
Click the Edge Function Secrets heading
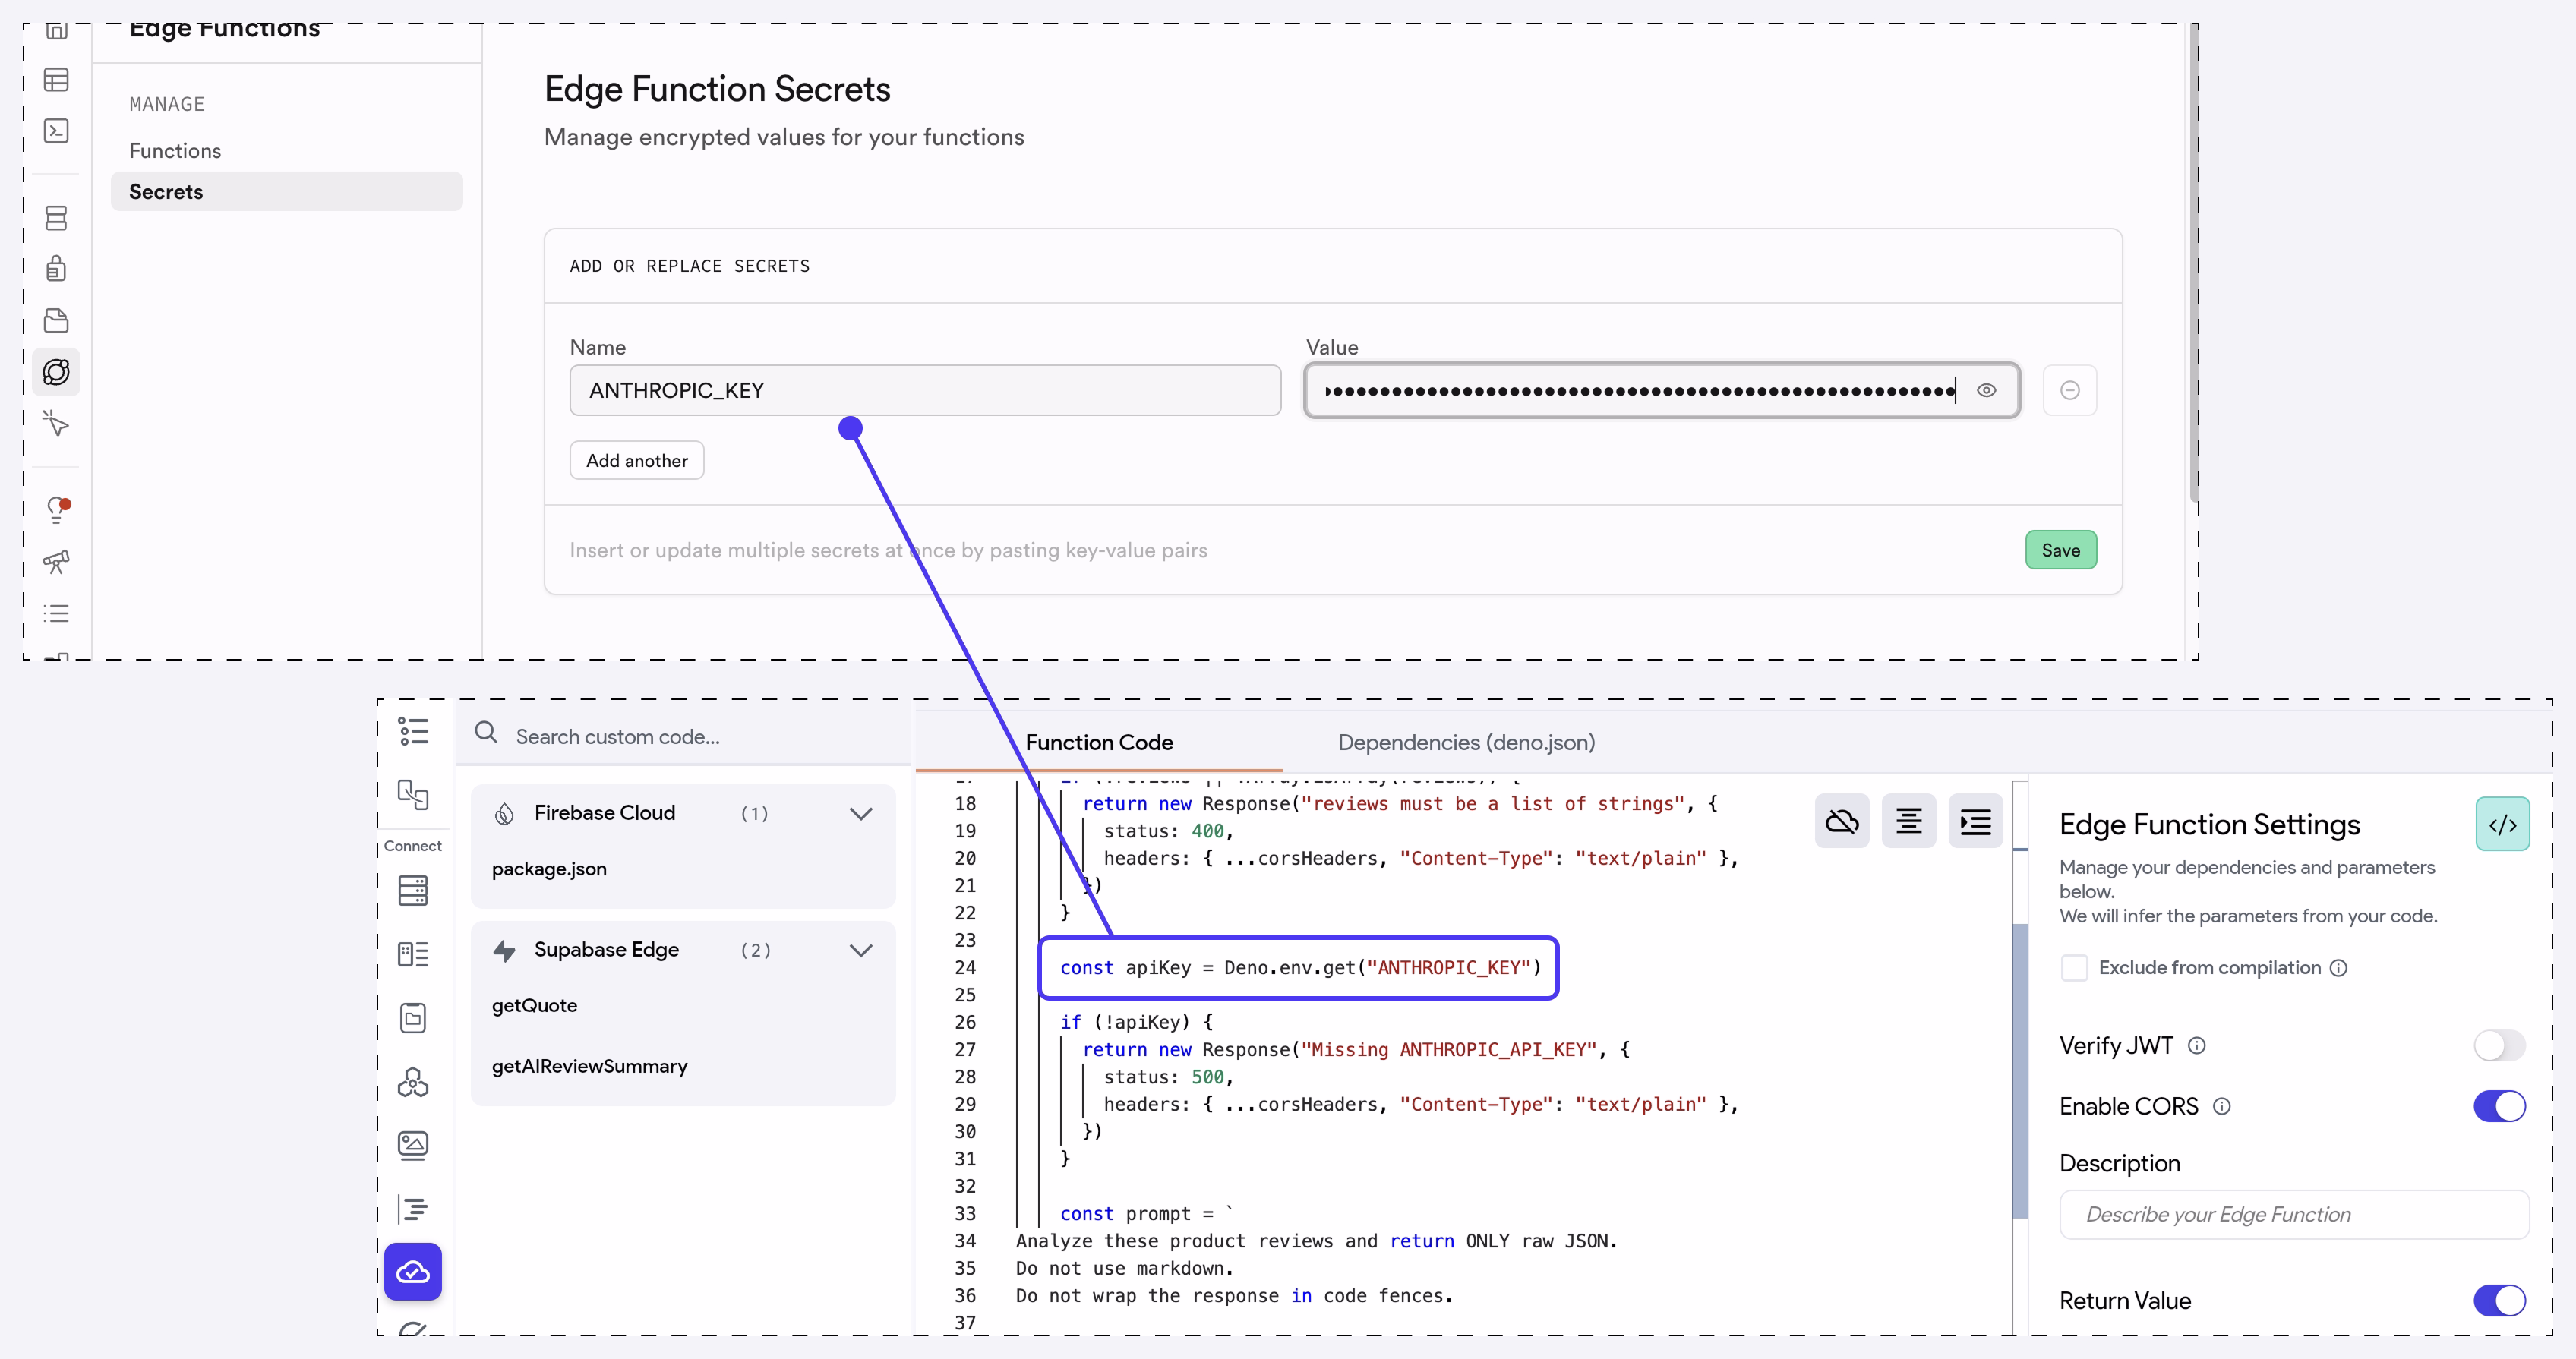click(717, 89)
